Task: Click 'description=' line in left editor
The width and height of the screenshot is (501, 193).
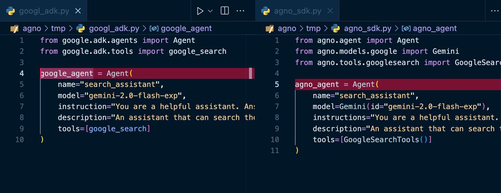Action: (x=156, y=117)
